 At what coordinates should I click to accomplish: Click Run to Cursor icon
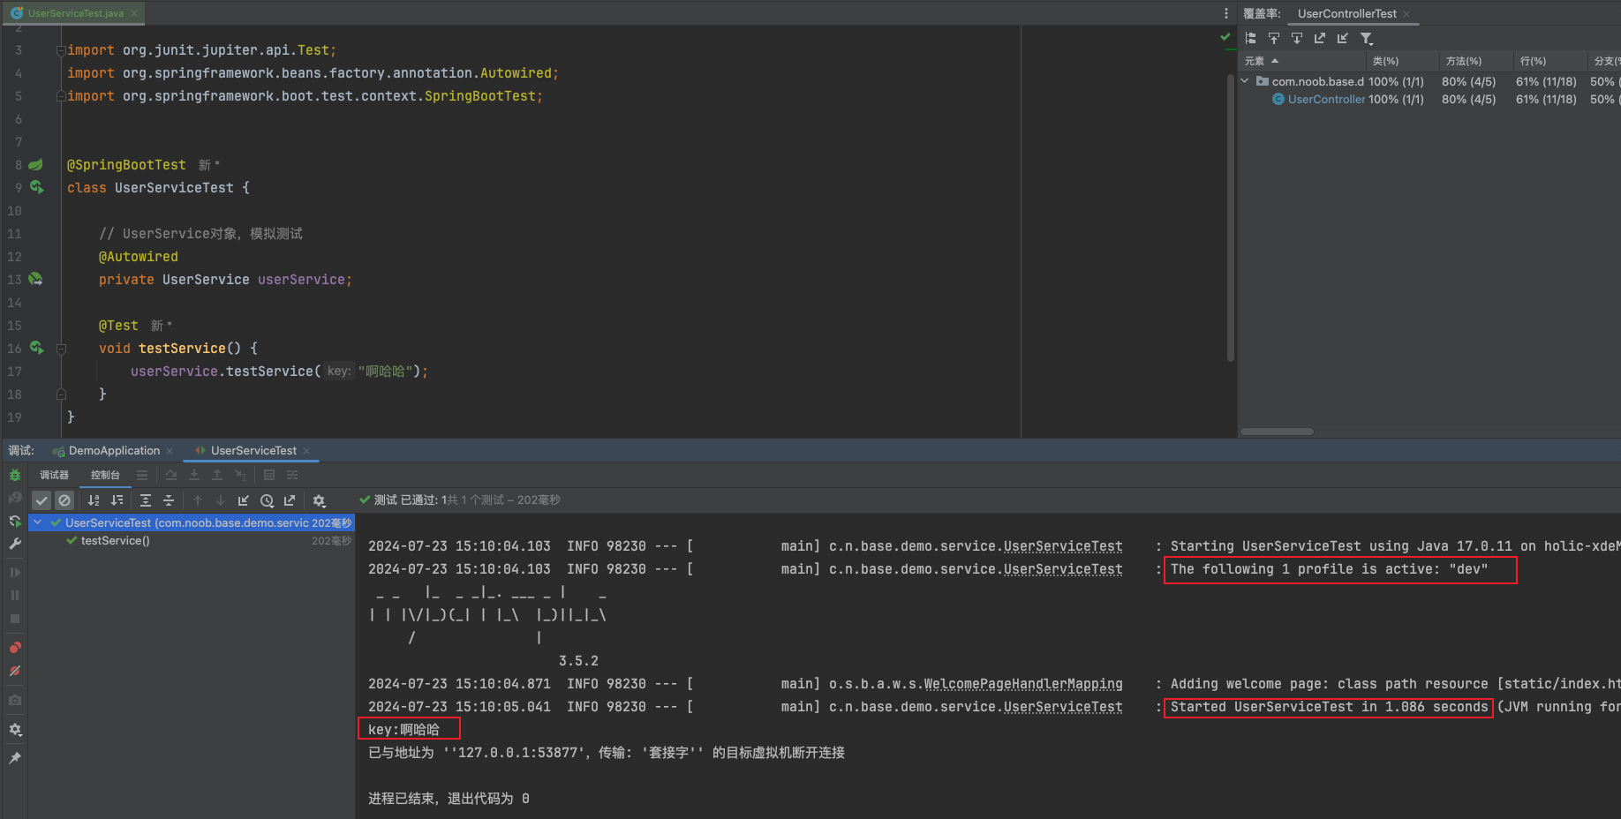240,475
